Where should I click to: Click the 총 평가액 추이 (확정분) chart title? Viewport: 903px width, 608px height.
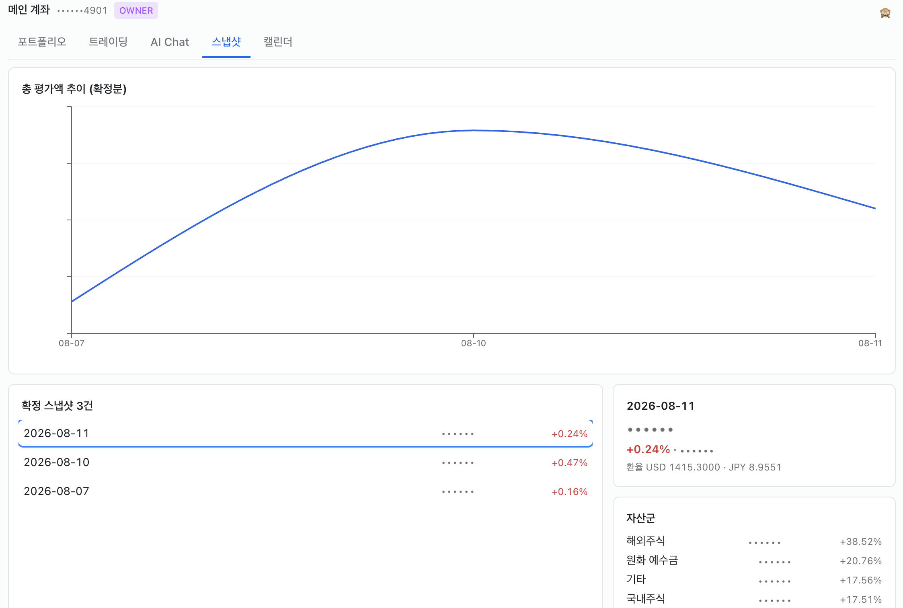pyautogui.click(x=74, y=88)
